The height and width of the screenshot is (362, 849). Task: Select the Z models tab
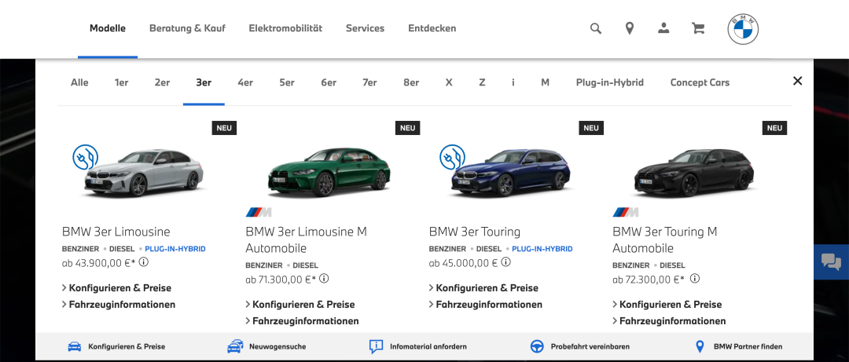click(x=482, y=82)
